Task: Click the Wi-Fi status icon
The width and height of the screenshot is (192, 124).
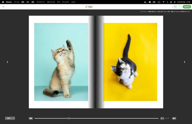Action: tap(163, 2)
